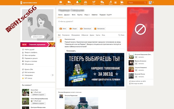Select the Всё feed filter
The height and width of the screenshot is (109, 174).
coord(59,35)
